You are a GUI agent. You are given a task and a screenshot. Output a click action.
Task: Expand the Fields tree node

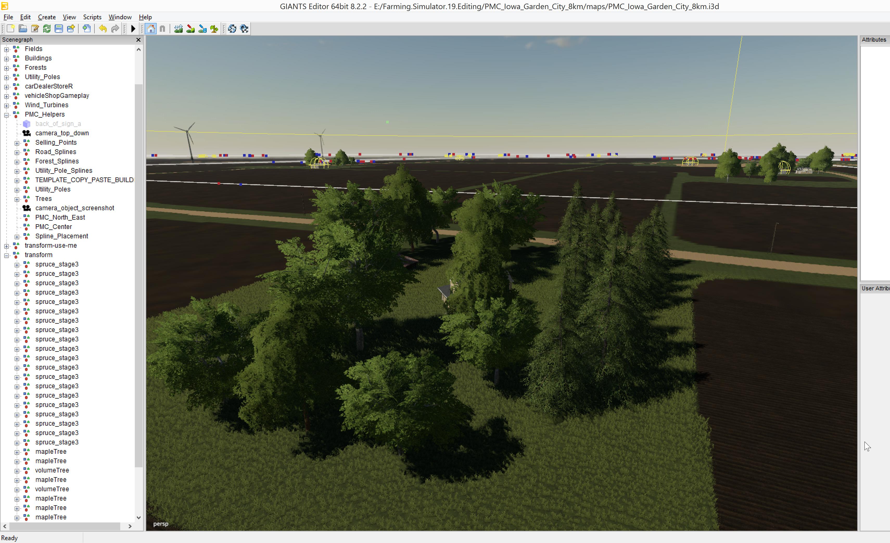point(7,49)
